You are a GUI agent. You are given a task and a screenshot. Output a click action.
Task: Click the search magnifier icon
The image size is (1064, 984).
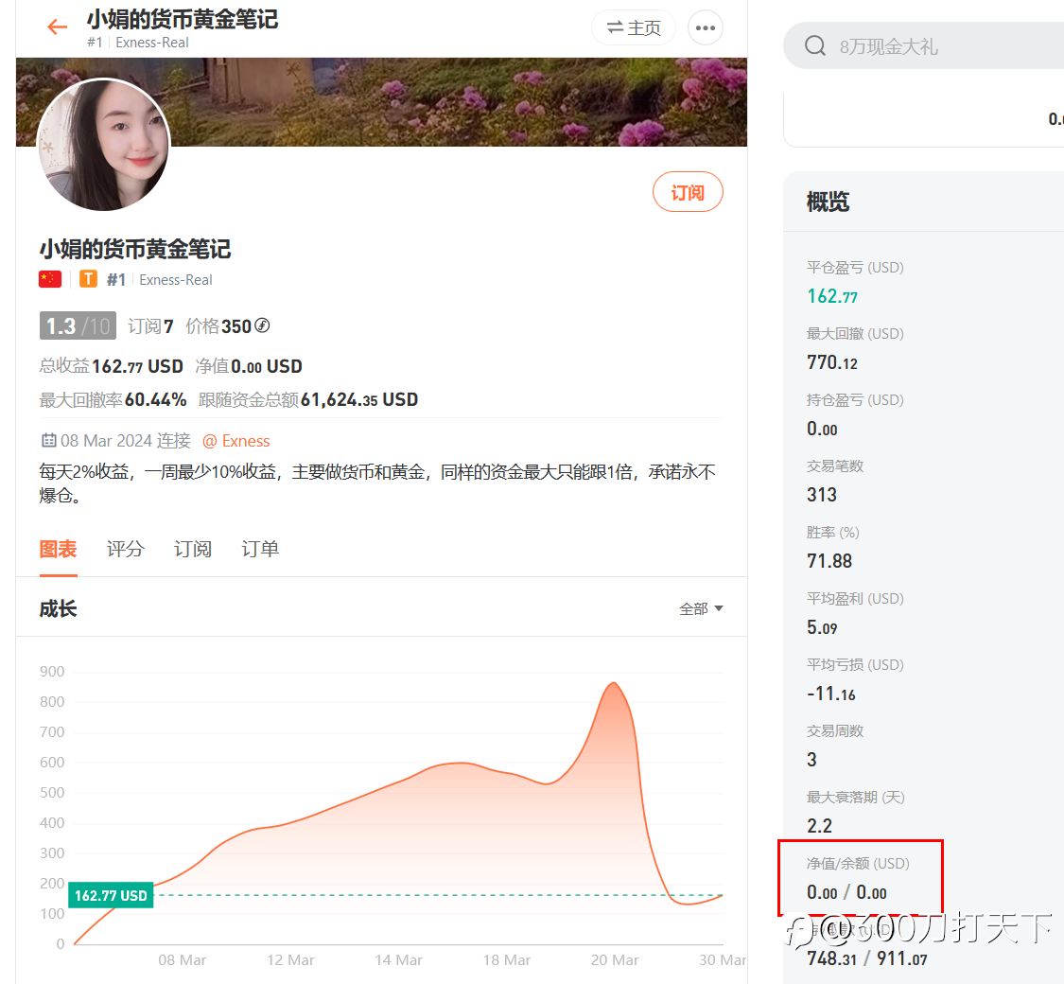pyautogui.click(x=815, y=46)
